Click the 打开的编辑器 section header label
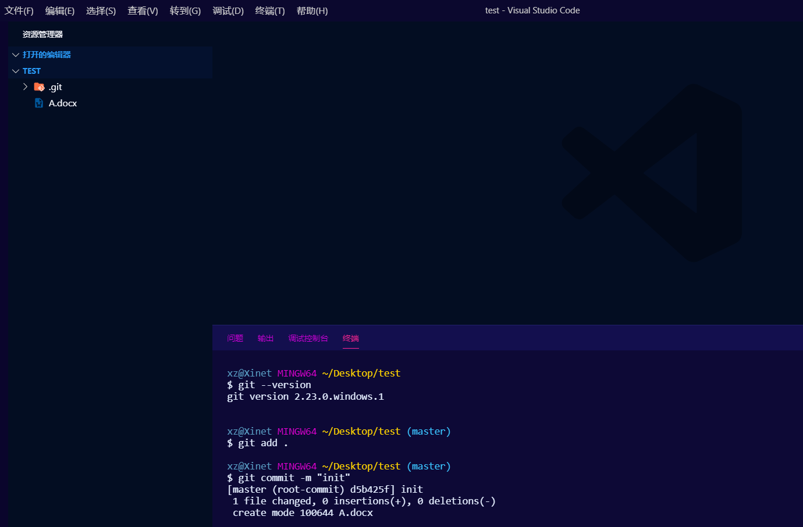The image size is (803, 527). click(47, 55)
